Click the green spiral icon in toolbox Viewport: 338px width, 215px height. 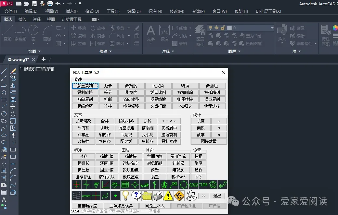tap(213, 185)
